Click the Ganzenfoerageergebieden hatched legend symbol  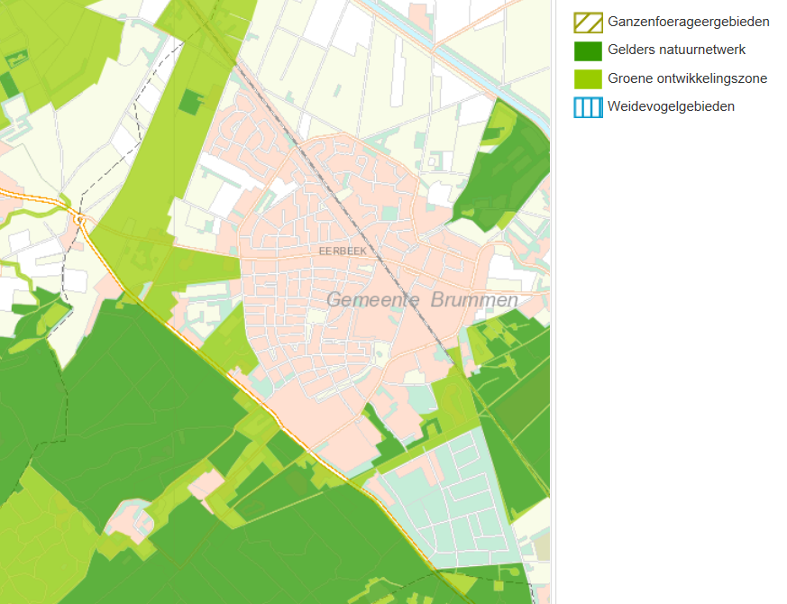coord(588,23)
